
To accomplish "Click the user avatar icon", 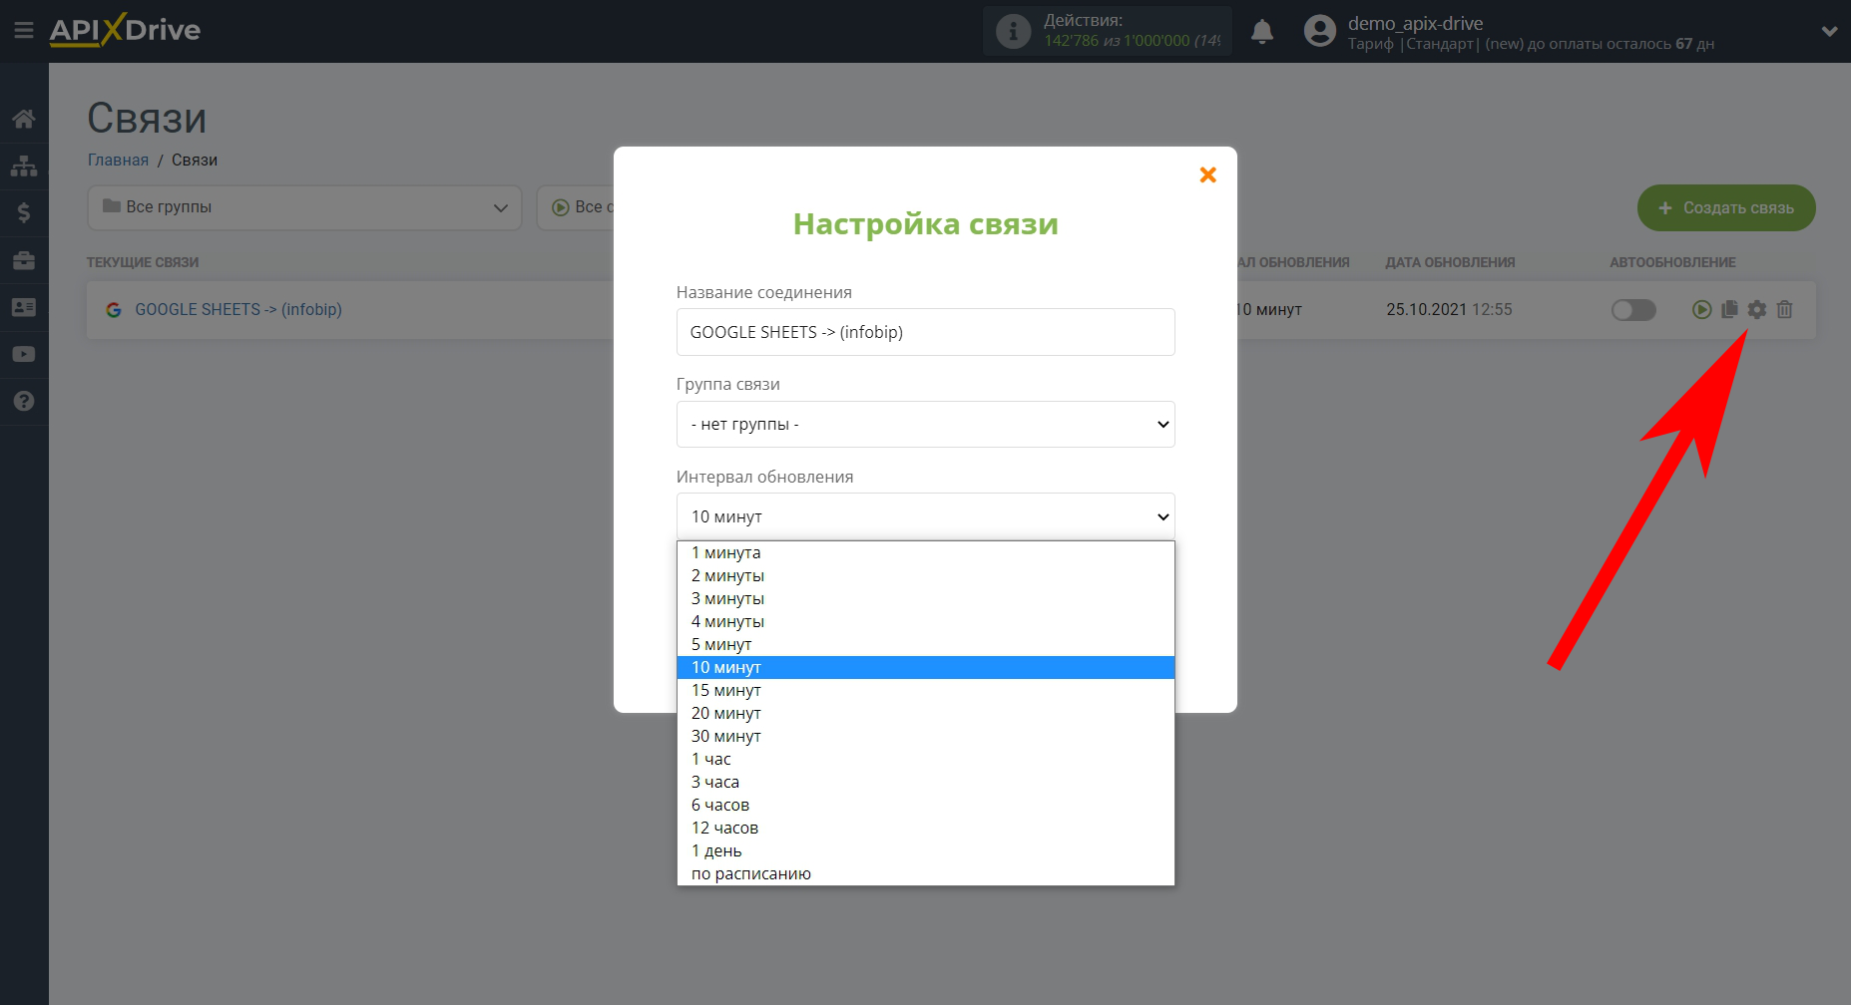I will (x=1319, y=31).
